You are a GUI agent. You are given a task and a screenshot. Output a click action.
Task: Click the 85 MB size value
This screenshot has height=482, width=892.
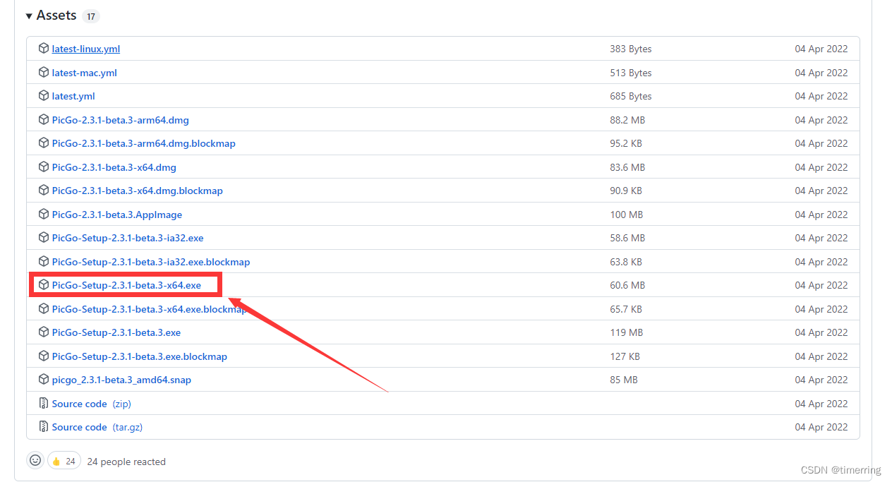coord(624,380)
